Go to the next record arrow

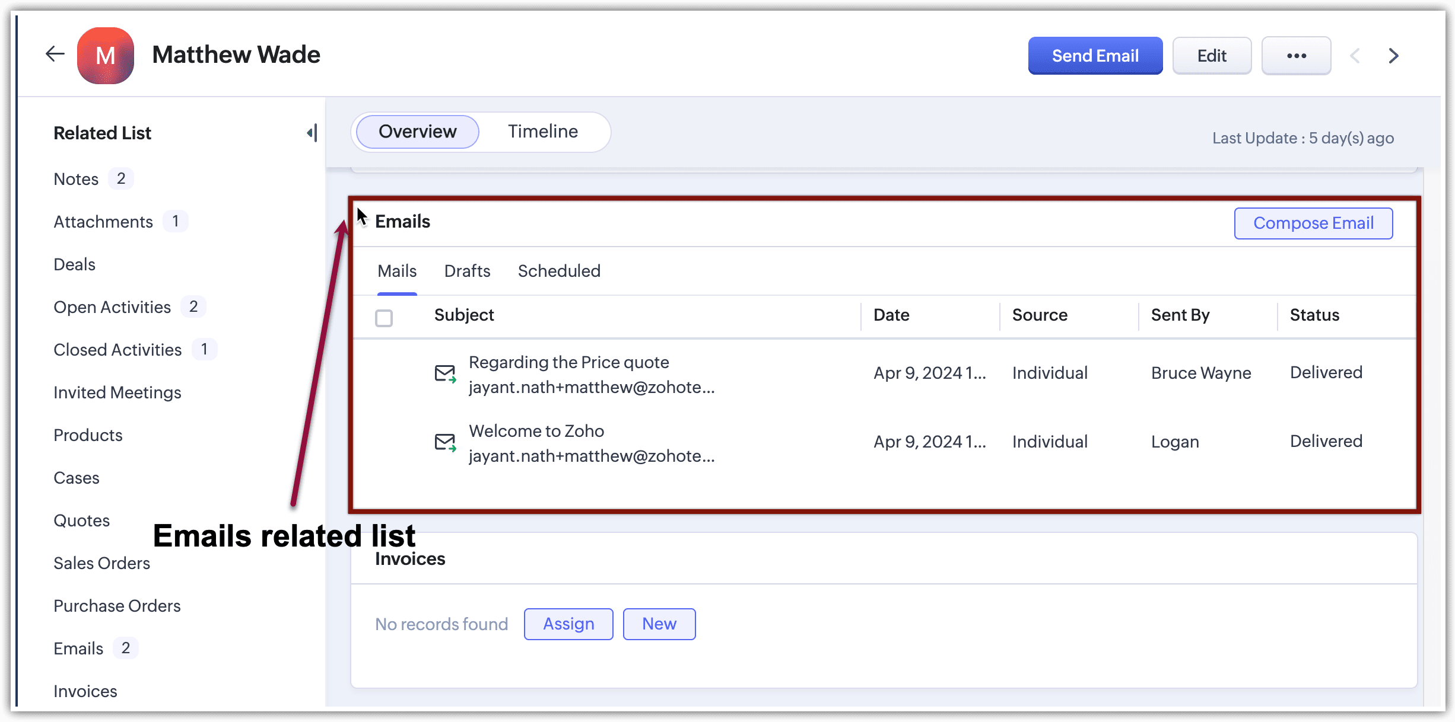1393,56
